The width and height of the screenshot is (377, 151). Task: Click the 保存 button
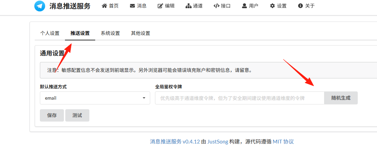coord(52,115)
